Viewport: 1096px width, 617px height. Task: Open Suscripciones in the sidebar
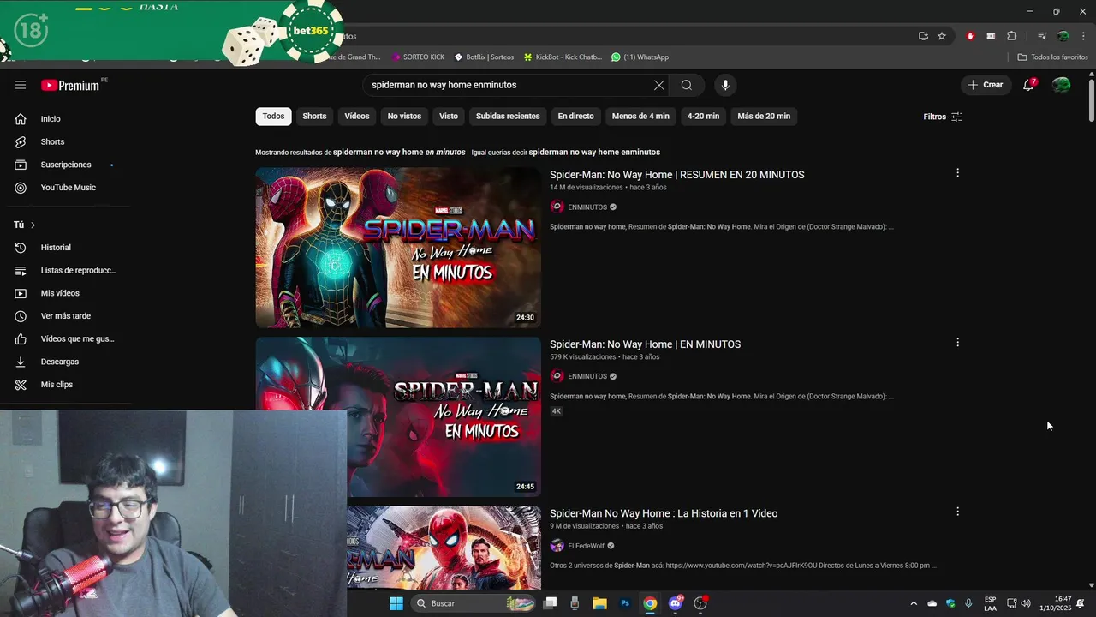point(65,165)
